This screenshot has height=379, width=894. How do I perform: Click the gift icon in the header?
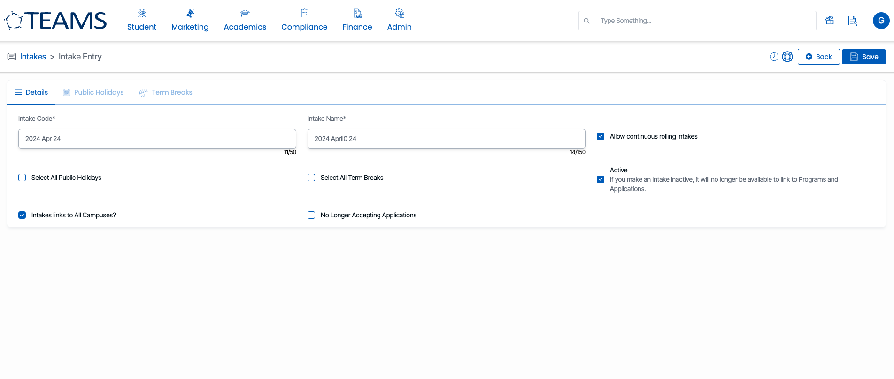(830, 21)
